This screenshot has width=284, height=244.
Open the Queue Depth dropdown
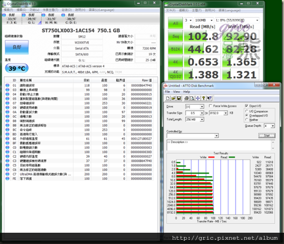[273, 126]
